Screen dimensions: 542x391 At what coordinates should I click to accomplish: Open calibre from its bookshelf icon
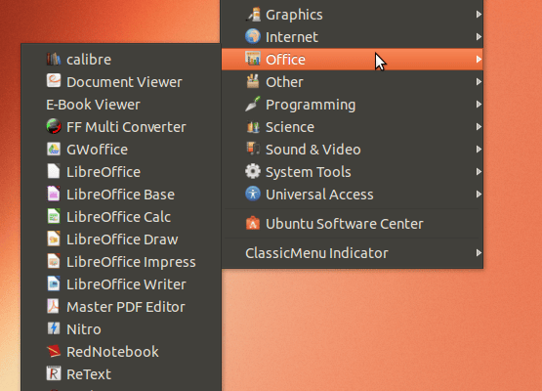coord(54,60)
